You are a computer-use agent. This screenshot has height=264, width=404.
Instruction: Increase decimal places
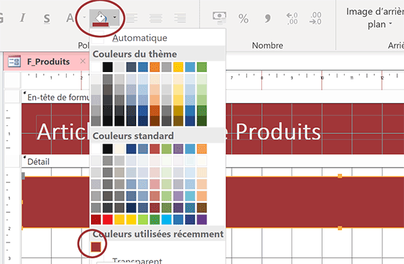[x=292, y=18]
